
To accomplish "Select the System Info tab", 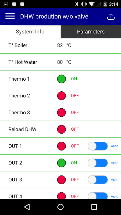I will coord(30,31).
